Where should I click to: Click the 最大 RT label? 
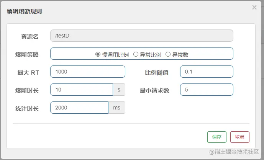[28, 72]
